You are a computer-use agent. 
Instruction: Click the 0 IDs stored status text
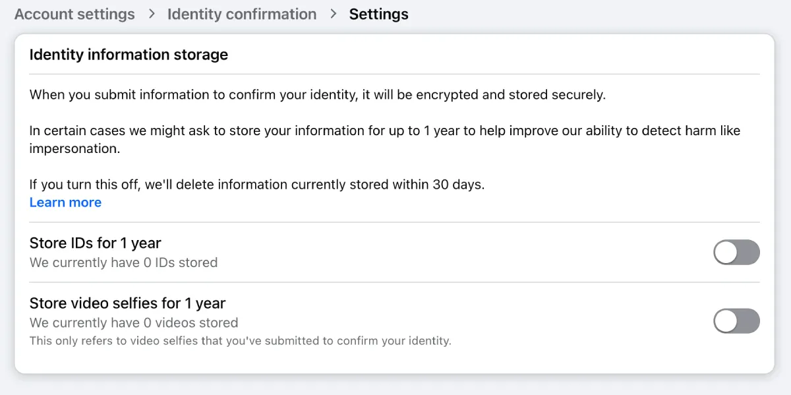pyautogui.click(x=124, y=262)
